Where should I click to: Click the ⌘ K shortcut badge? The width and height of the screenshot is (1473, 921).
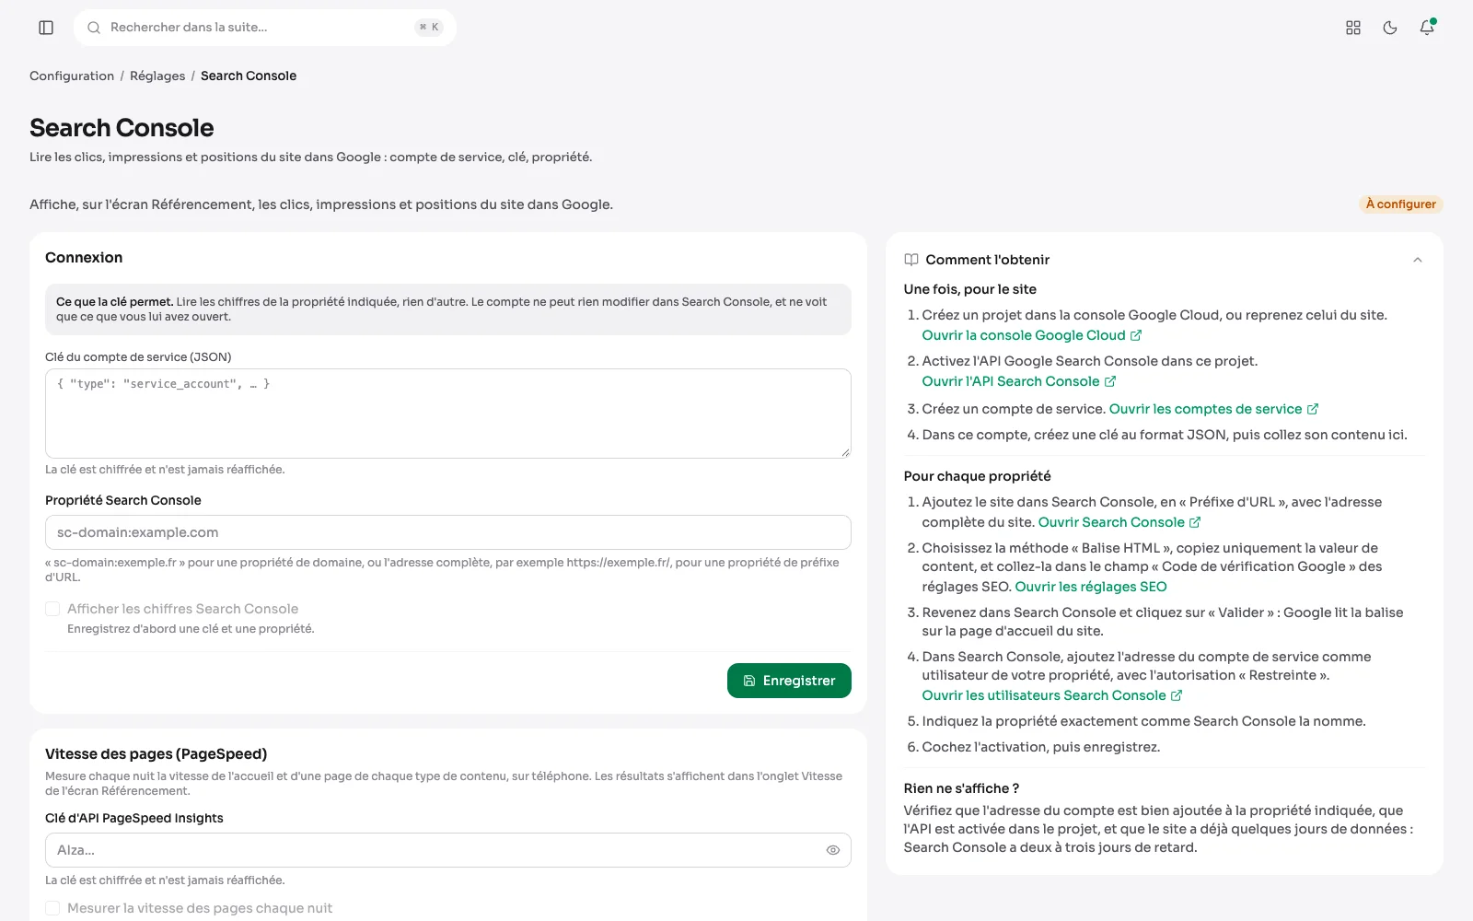[x=429, y=28]
